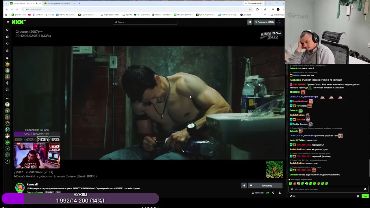Open the Партнерские прог bookmark folder
Screen dimensions: 370x208
tap(110, 15)
